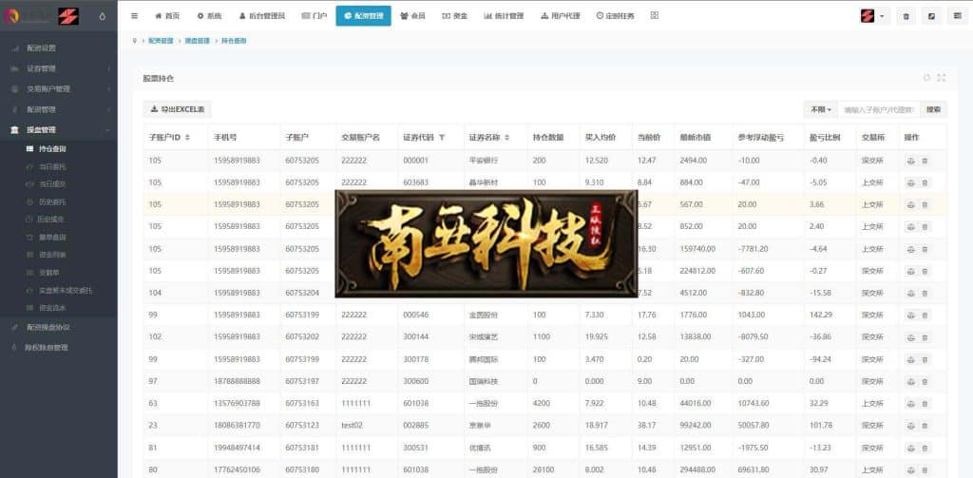Click sub-account 60753123 cell

tap(302, 426)
